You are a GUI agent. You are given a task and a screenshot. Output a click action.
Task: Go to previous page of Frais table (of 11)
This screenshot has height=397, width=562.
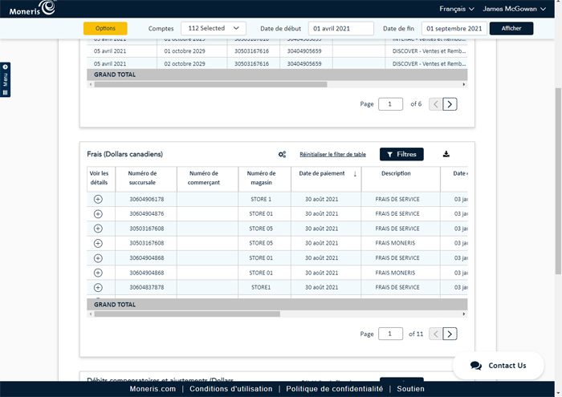[436, 334]
